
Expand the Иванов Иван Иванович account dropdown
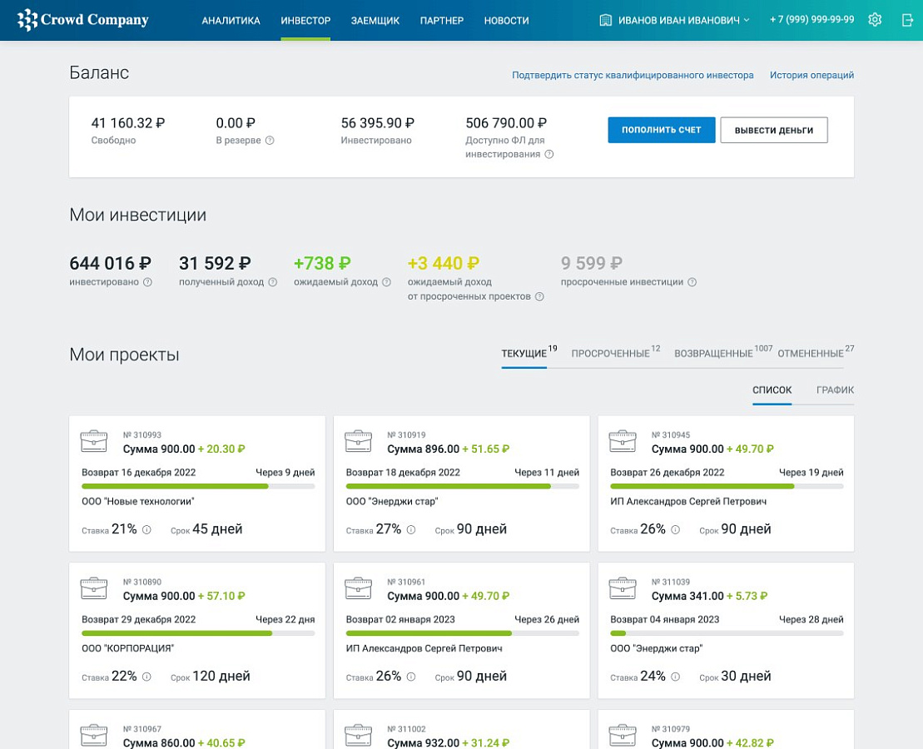point(675,20)
